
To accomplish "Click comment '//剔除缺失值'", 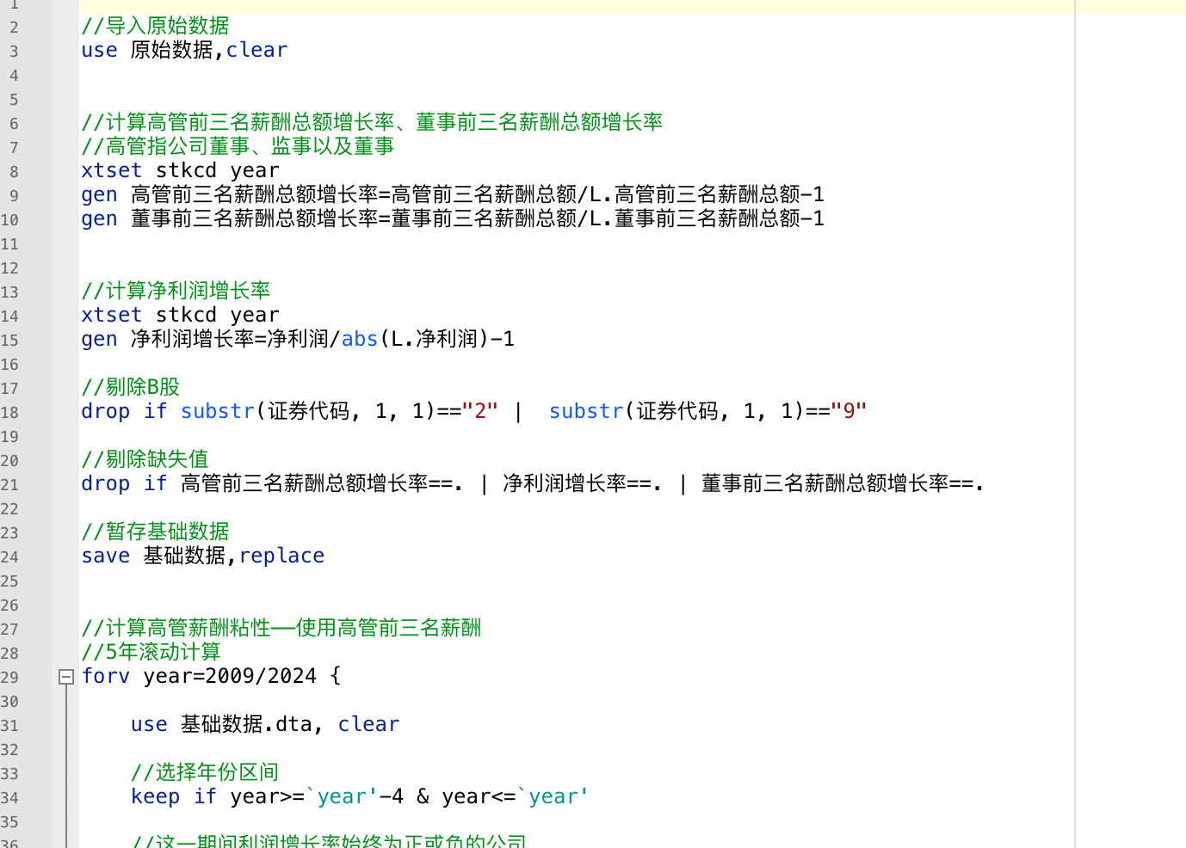I will click(x=145, y=460).
